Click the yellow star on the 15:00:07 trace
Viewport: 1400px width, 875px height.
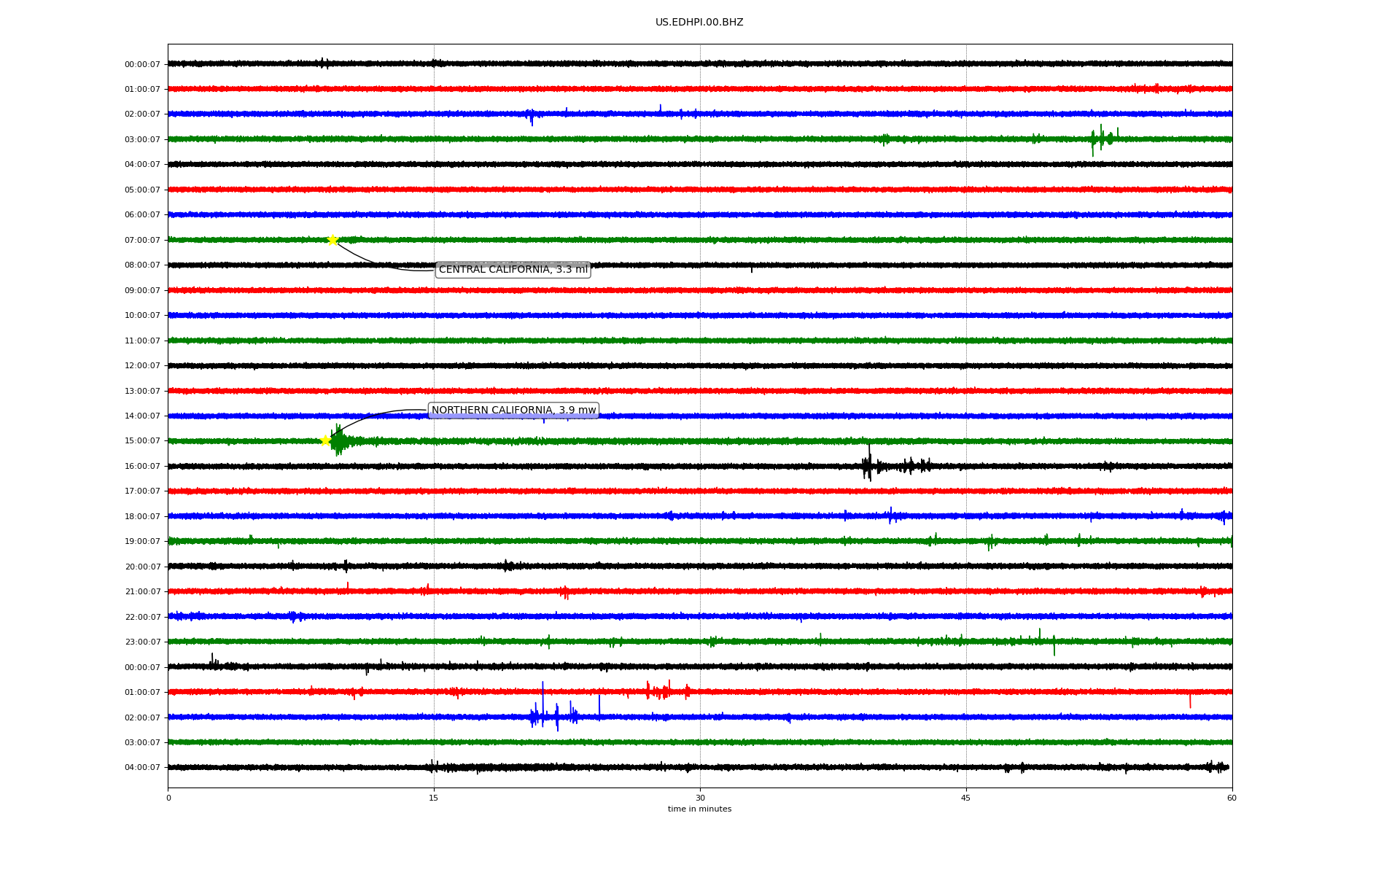pyautogui.click(x=326, y=440)
